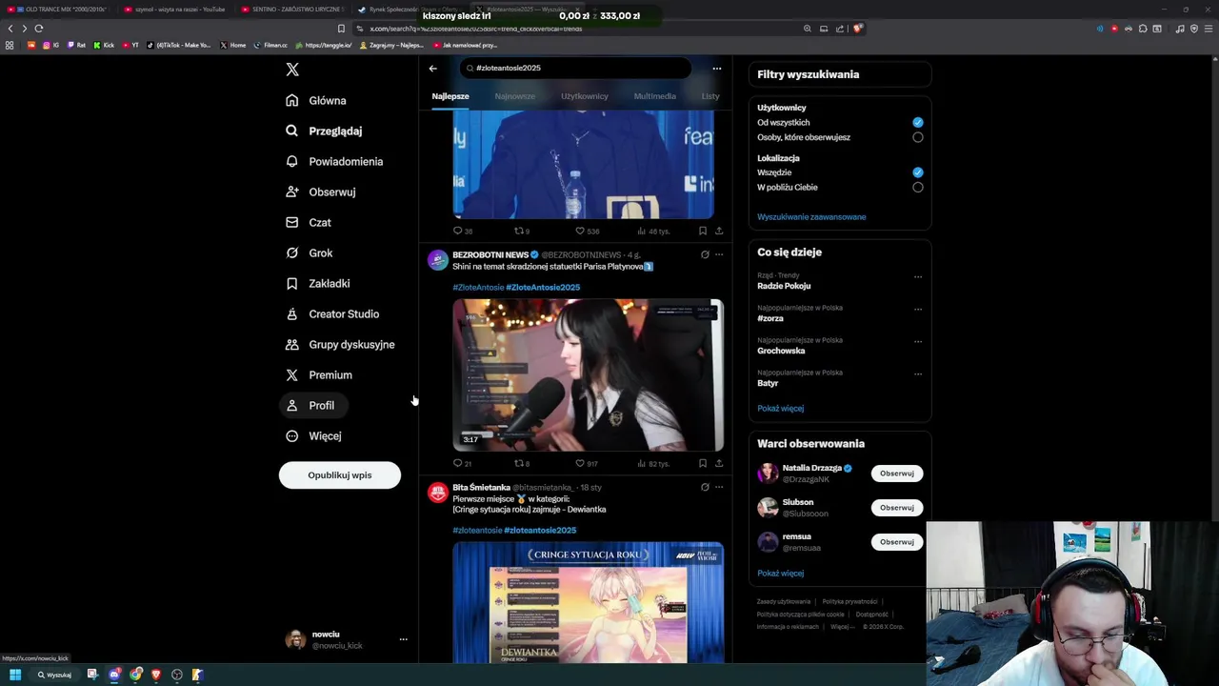This screenshot has width=1219, height=686.
Task: Open more options for Radzie Pokoju trend
Action: 918,277
